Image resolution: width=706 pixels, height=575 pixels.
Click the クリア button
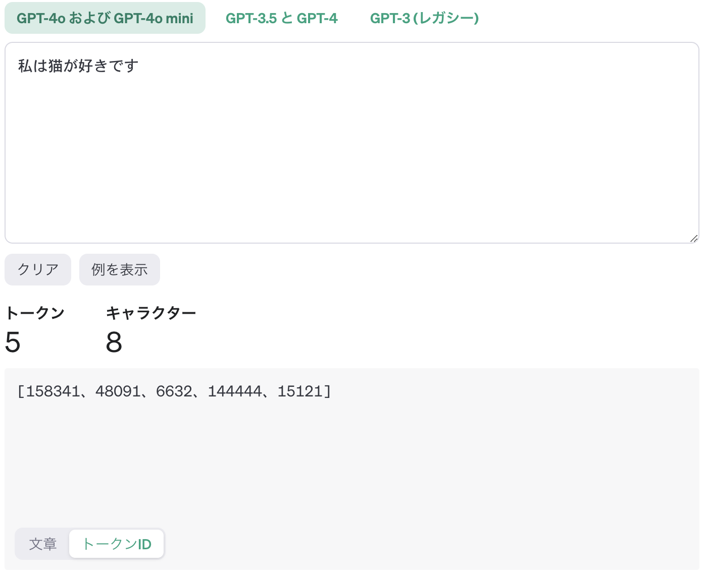tap(38, 269)
